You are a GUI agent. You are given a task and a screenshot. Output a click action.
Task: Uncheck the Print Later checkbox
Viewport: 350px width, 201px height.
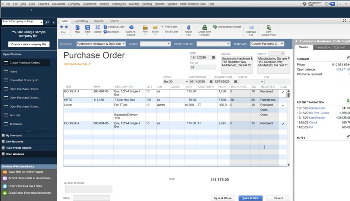coord(162,27)
